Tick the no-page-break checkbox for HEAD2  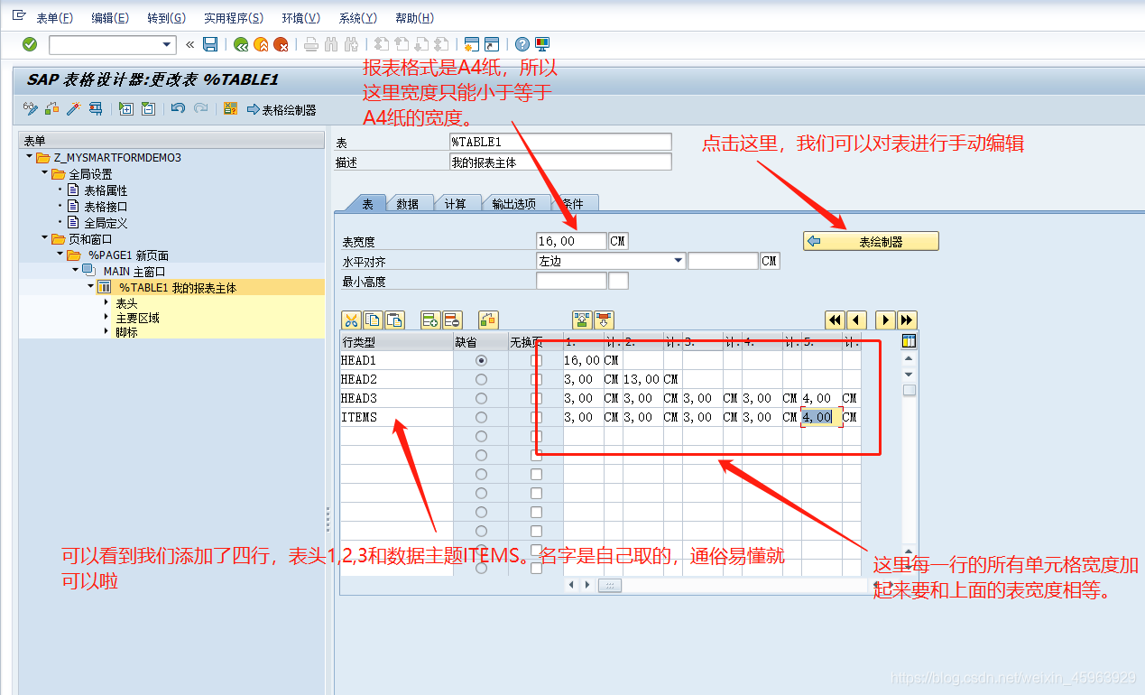pos(536,379)
